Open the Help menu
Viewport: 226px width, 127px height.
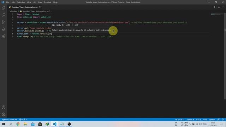pos(55,2)
